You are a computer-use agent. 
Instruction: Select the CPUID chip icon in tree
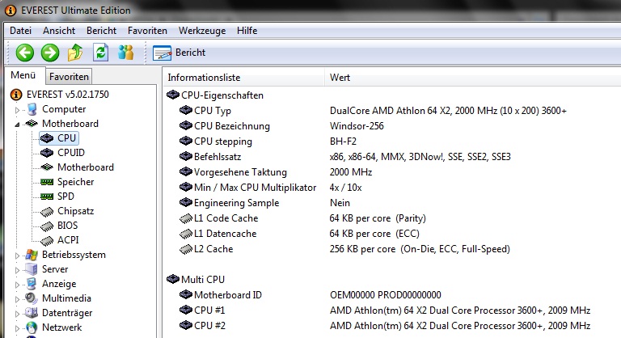click(x=47, y=153)
